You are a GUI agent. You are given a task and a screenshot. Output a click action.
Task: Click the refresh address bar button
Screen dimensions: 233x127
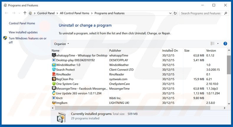tap(175, 13)
